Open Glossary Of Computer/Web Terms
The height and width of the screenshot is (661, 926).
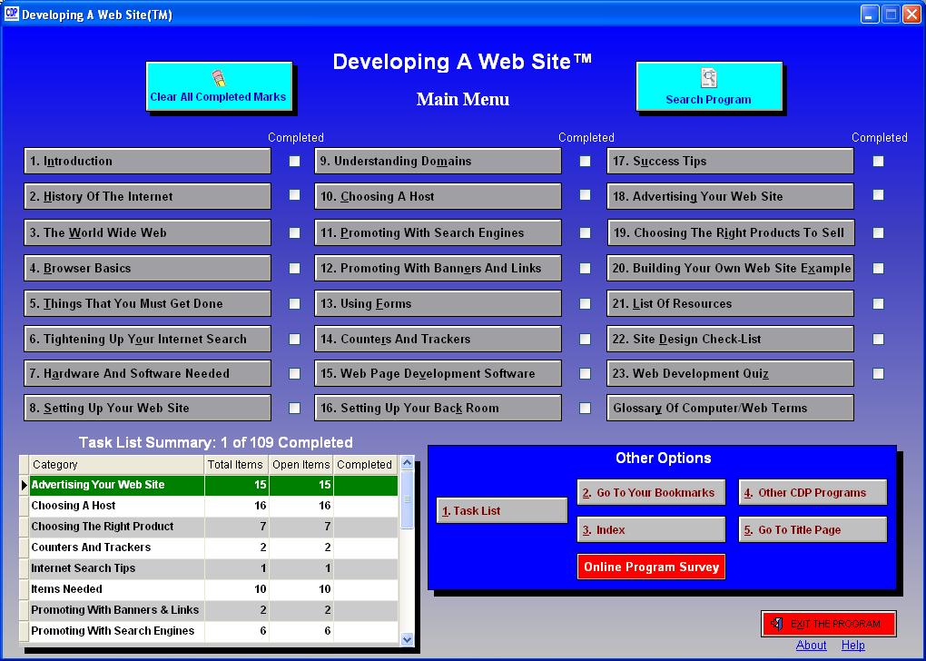coord(731,409)
